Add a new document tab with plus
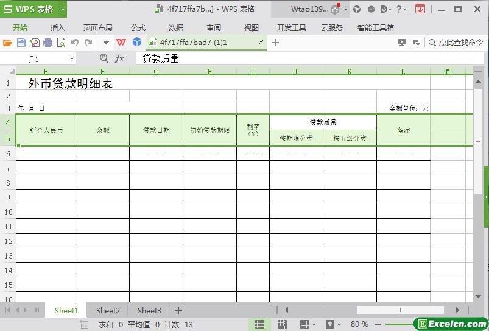 [x=275, y=43]
